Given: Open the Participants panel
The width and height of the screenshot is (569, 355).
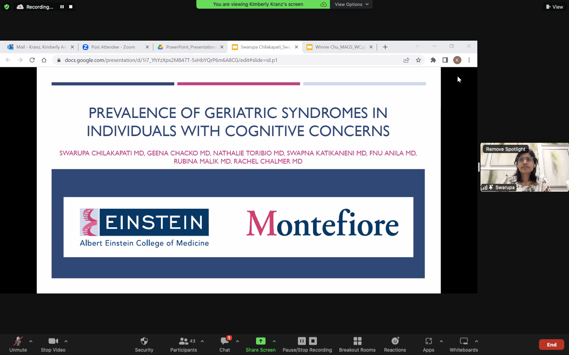Looking at the screenshot, I should [184, 344].
